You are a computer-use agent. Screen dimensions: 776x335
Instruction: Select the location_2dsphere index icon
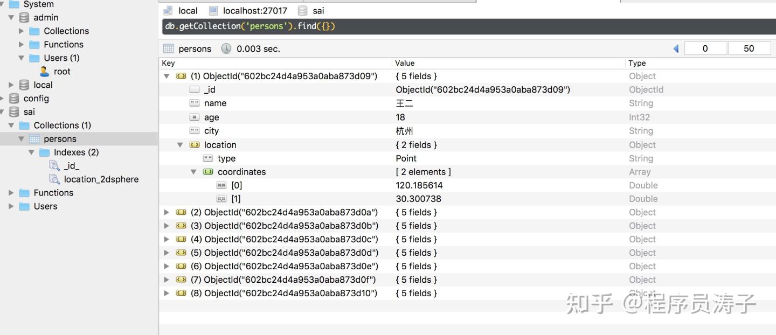pyautogui.click(x=54, y=179)
